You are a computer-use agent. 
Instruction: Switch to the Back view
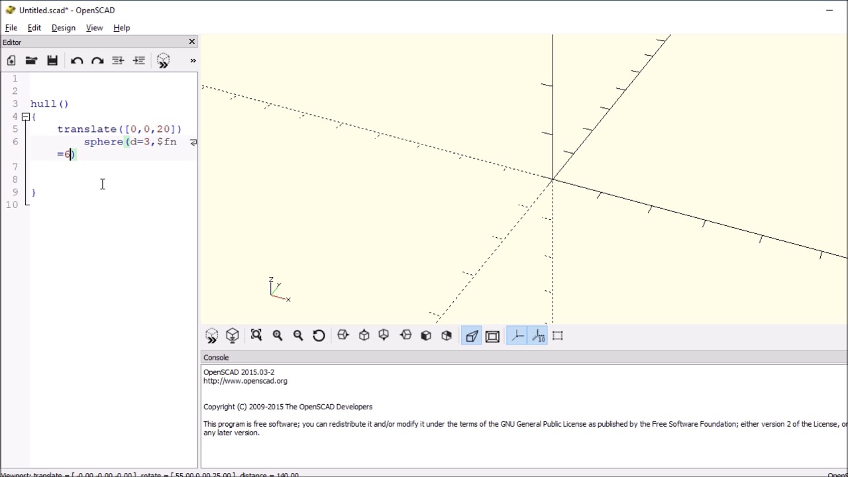pyautogui.click(x=447, y=336)
